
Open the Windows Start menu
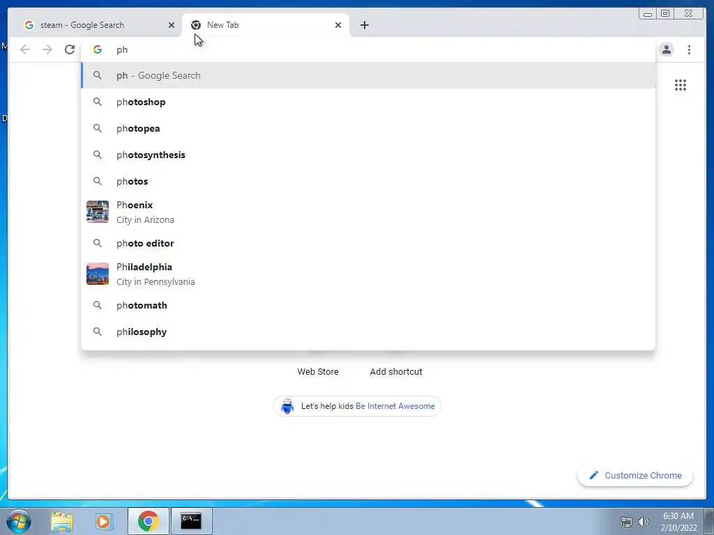(19, 521)
